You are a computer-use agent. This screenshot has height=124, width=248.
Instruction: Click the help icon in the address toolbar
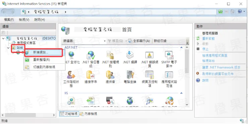[x=240, y=11]
